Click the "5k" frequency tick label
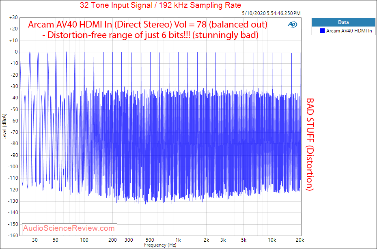Viewport: 377px width, 249px height. [x=244, y=240]
